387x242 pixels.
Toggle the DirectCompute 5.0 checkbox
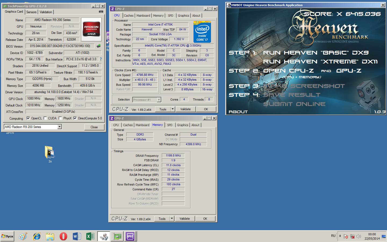[x=75, y=118]
